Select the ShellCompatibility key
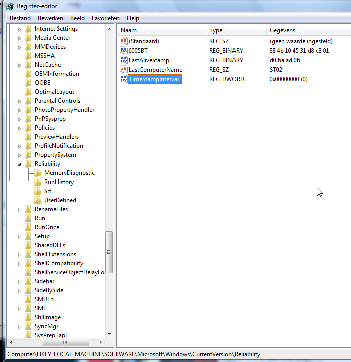Screen dimensions: 351x362 59,263
